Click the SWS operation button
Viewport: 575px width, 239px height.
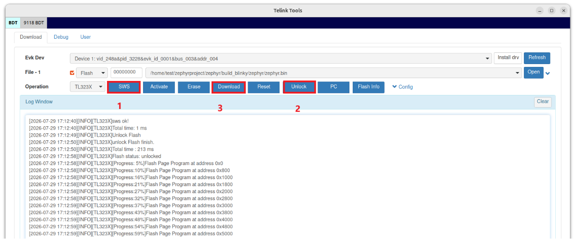(x=124, y=87)
